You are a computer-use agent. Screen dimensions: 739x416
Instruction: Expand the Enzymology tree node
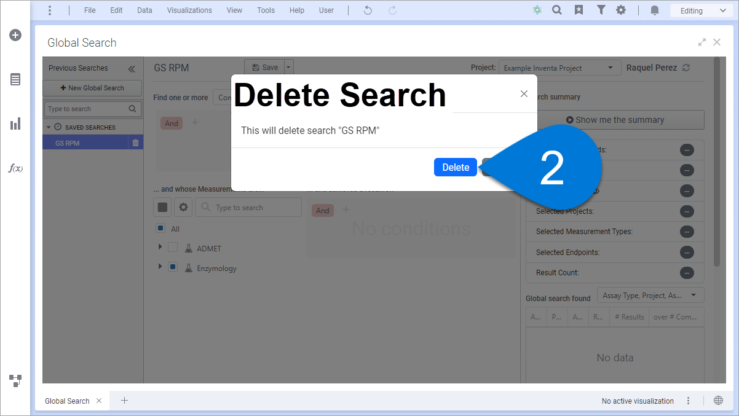pyautogui.click(x=160, y=267)
